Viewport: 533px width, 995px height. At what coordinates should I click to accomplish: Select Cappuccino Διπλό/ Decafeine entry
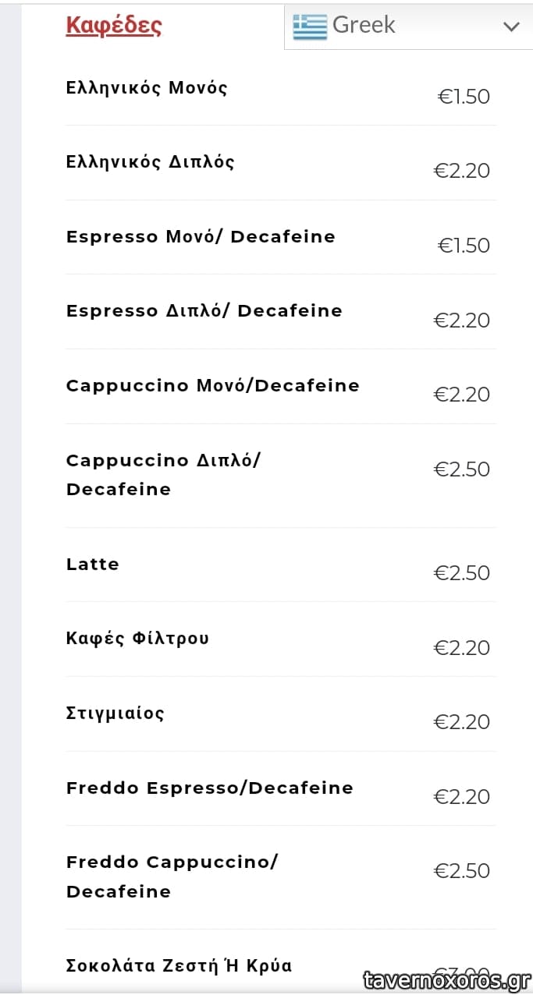click(163, 475)
